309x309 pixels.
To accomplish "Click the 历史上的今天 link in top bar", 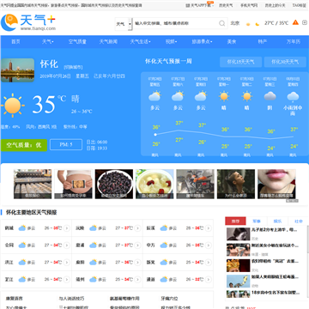I will tap(275, 5).
